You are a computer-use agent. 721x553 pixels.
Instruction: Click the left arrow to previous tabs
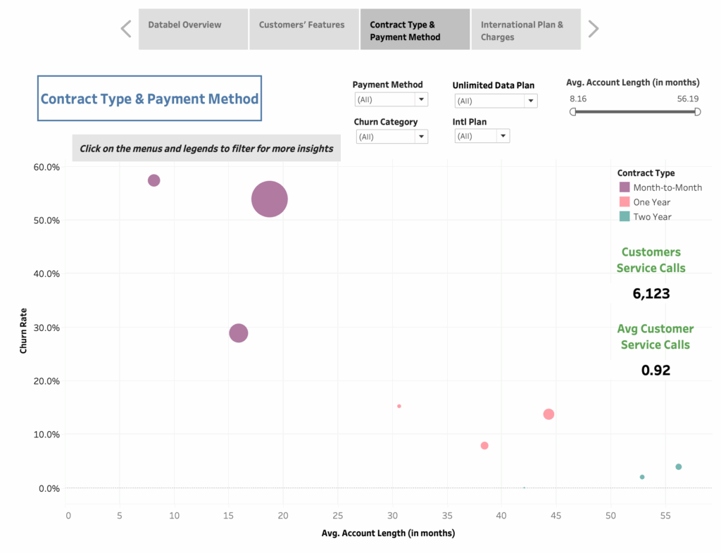click(126, 29)
